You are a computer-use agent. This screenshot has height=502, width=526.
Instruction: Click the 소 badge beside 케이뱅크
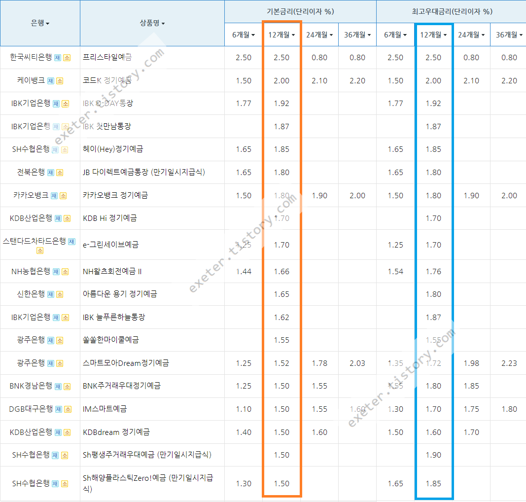(x=60, y=81)
